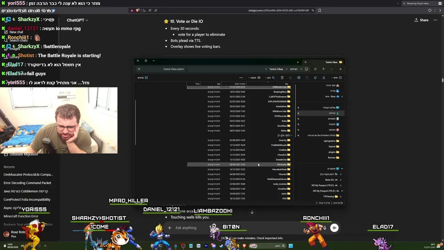
Task: Click the scroll-to-bottom arrow in ChatGPT
Action: (x=252, y=212)
